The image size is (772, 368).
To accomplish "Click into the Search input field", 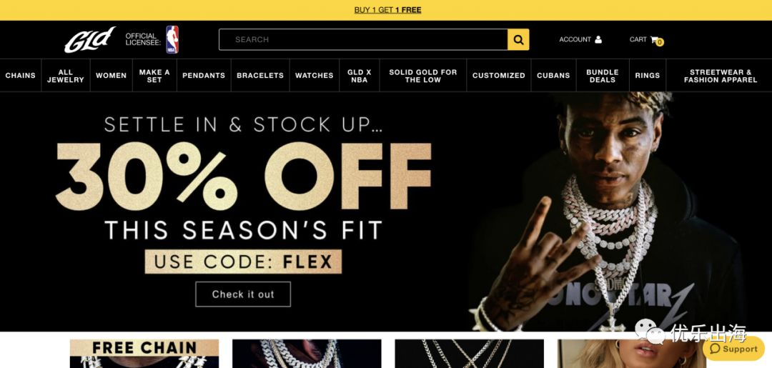I will [x=363, y=39].
